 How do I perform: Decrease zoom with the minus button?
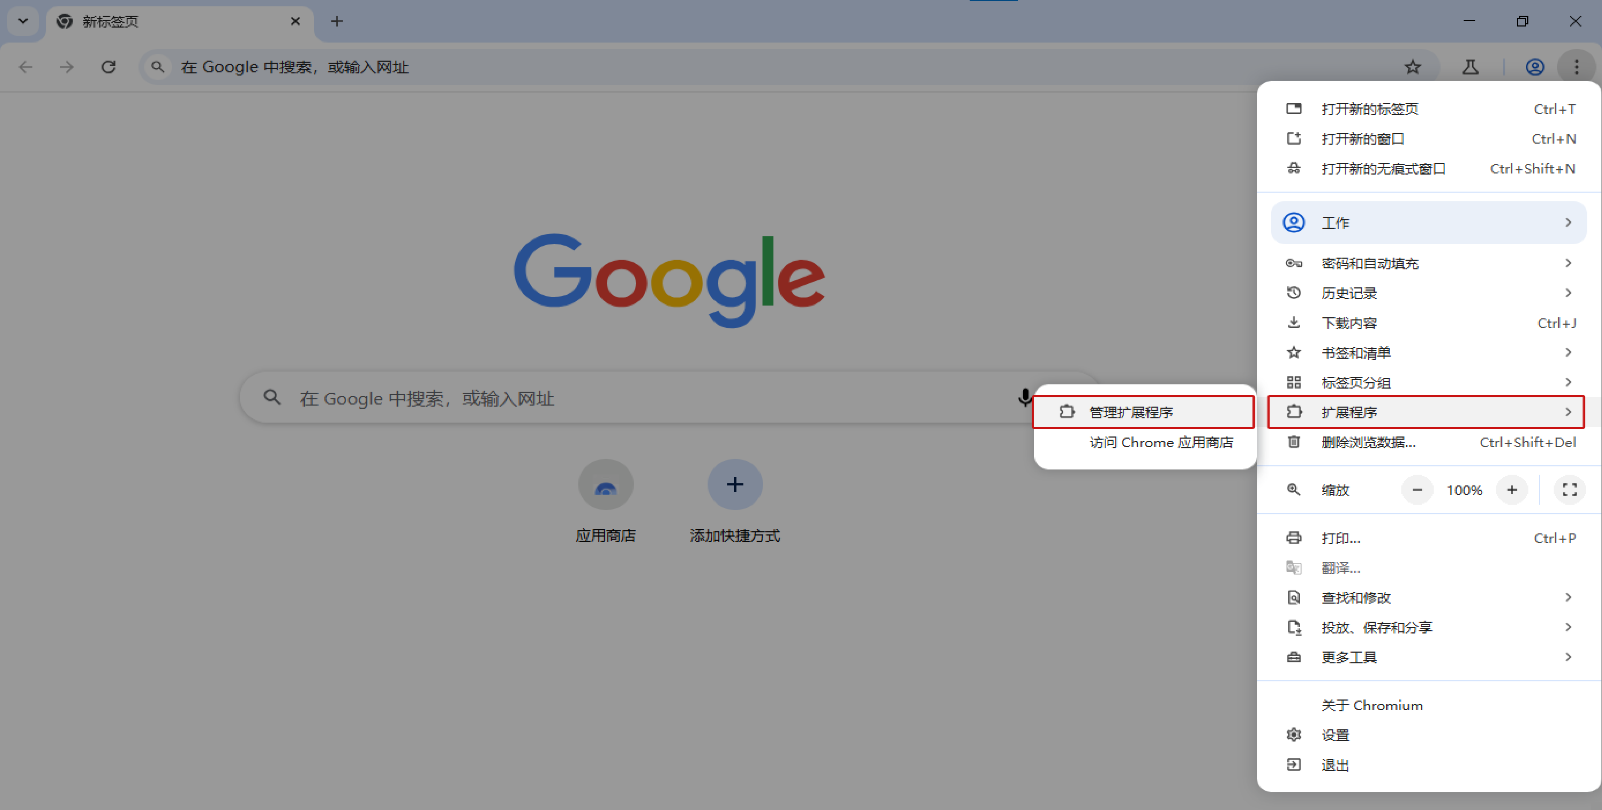(x=1417, y=490)
